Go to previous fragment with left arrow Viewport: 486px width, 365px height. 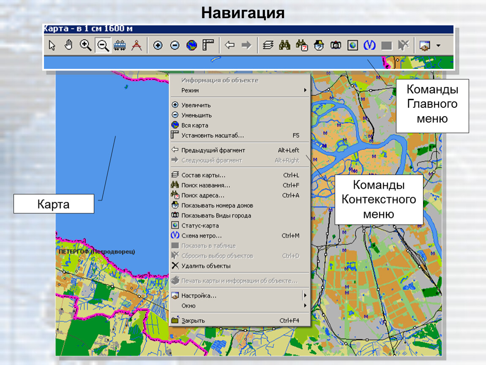pyautogui.click(x=229, y=45)
